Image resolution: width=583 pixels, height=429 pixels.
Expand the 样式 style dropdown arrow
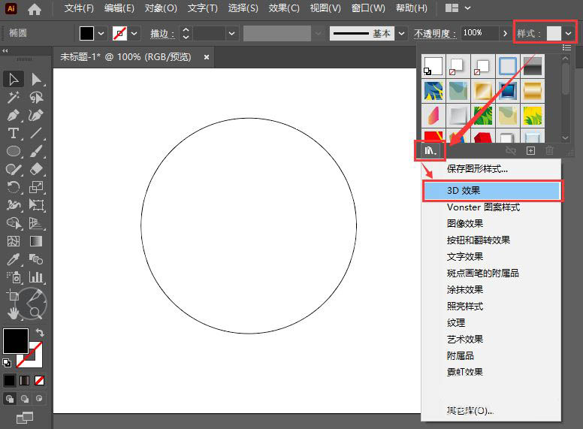point(569,33)
